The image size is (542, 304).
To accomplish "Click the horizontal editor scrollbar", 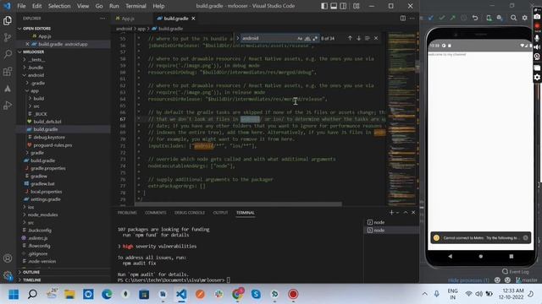I will [238, 204].
